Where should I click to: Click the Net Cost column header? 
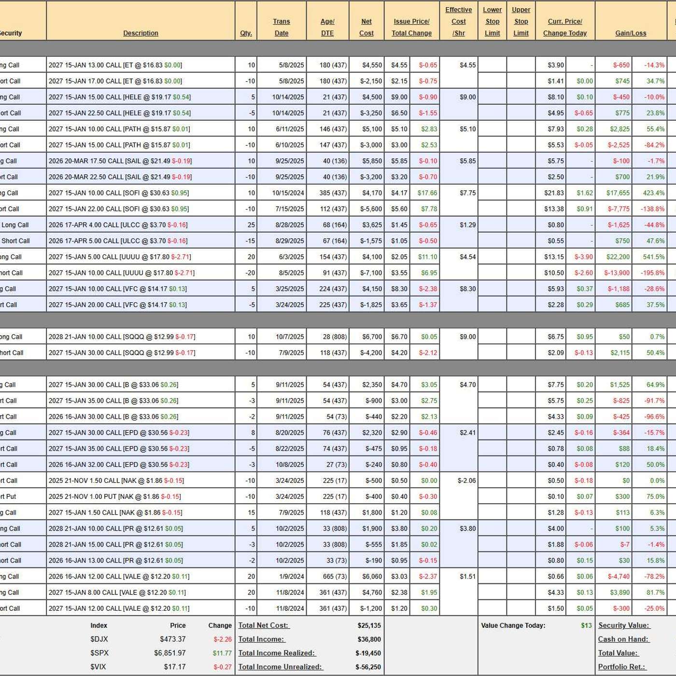[366, 27]
